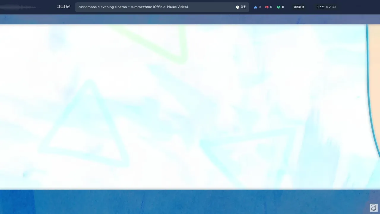Click the clock timer icon
The image size is (380, 214).
click(237, 7)
